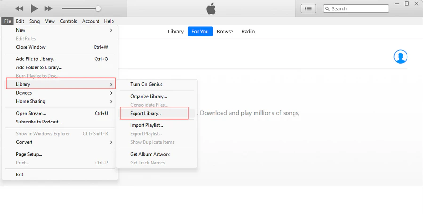
Task: Adjust the volume slider knob
Action: tap(98, 8)
